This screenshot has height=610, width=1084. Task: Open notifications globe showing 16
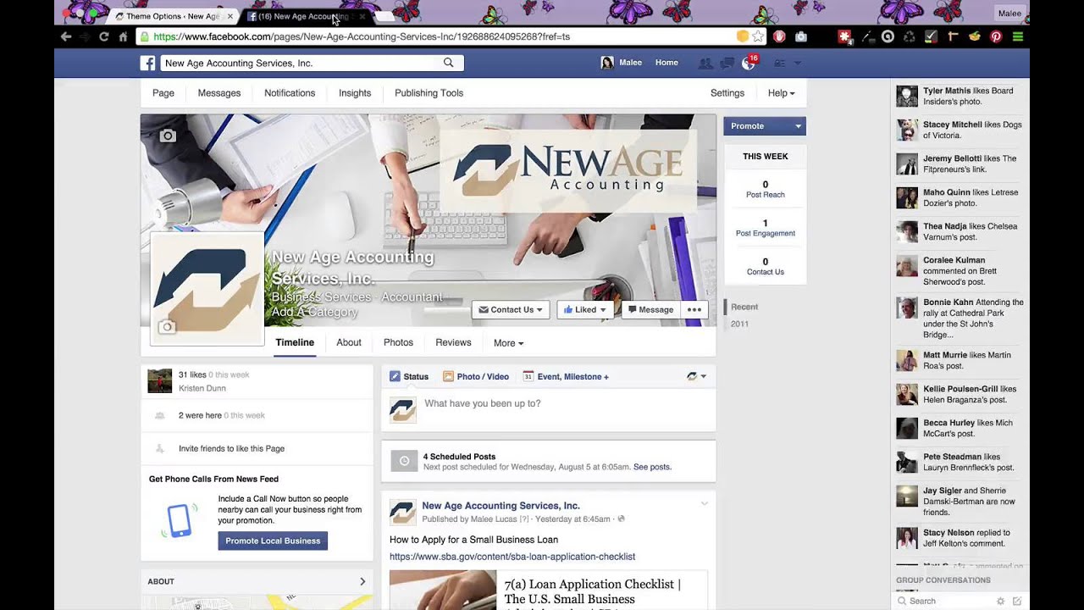pyautogui.click(x=749, y=63)
